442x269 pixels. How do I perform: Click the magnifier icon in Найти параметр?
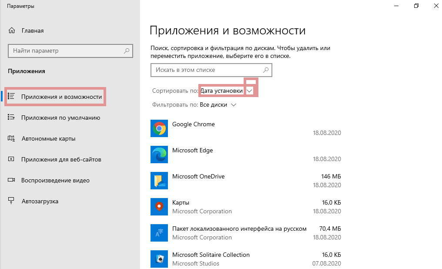pos(127,51)
